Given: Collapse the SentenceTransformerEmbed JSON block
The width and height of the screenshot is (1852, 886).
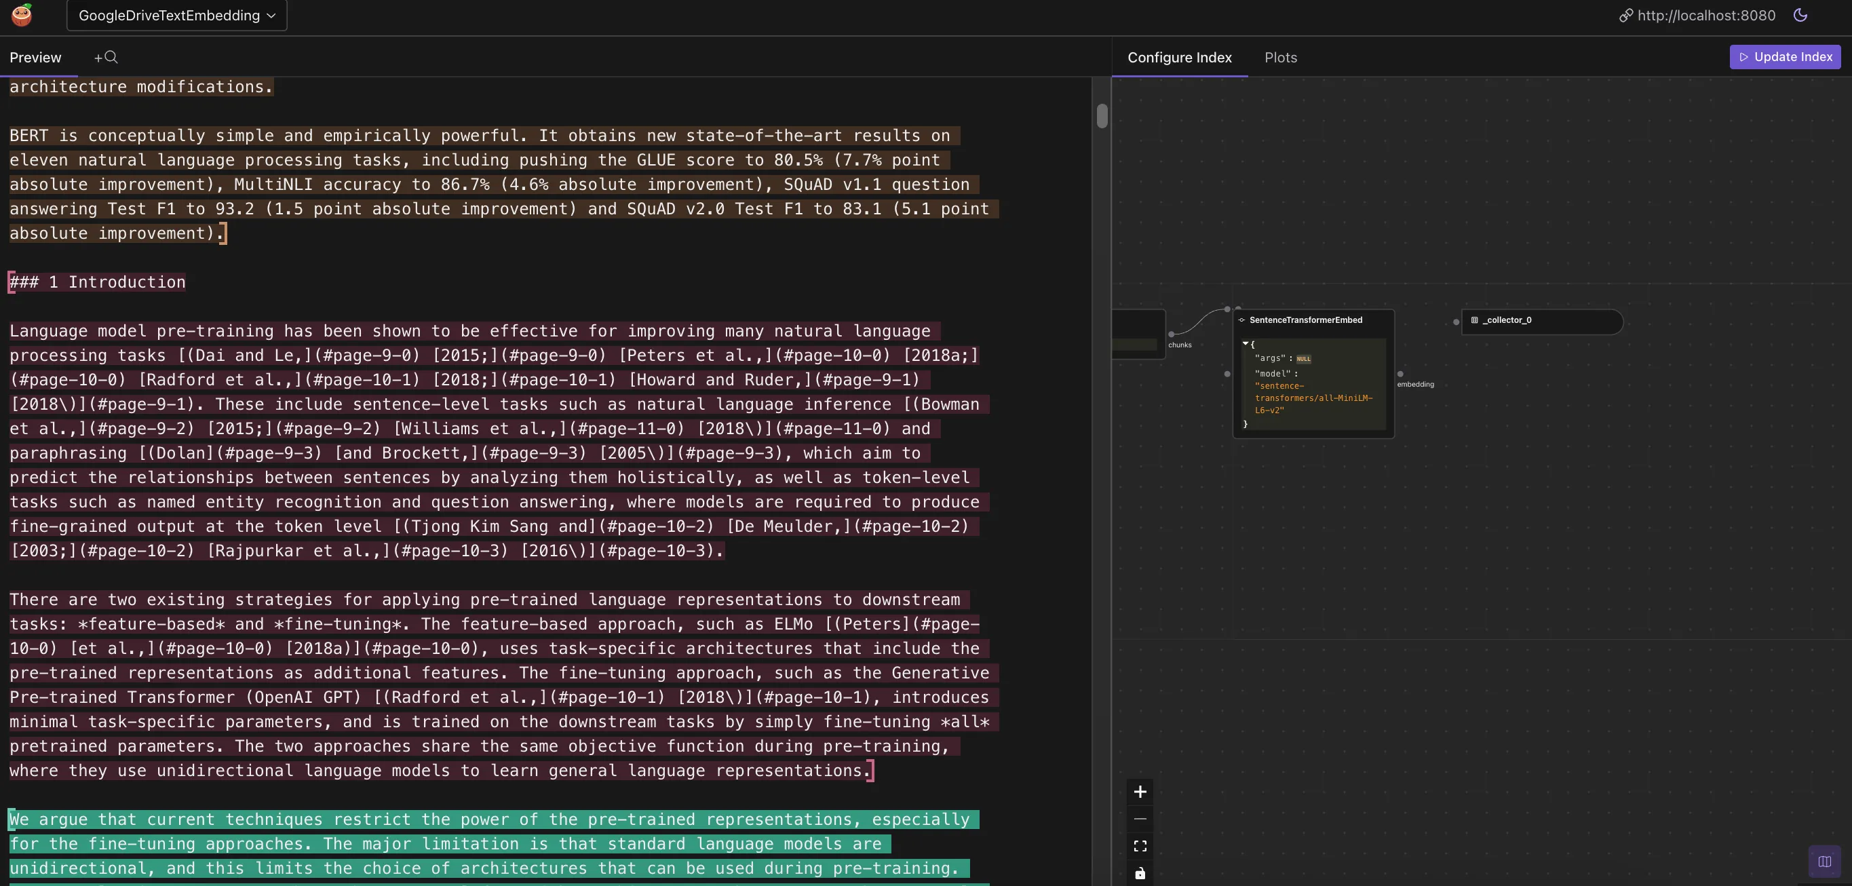Looking at the screenshot, I should [x=1248, y=343].
